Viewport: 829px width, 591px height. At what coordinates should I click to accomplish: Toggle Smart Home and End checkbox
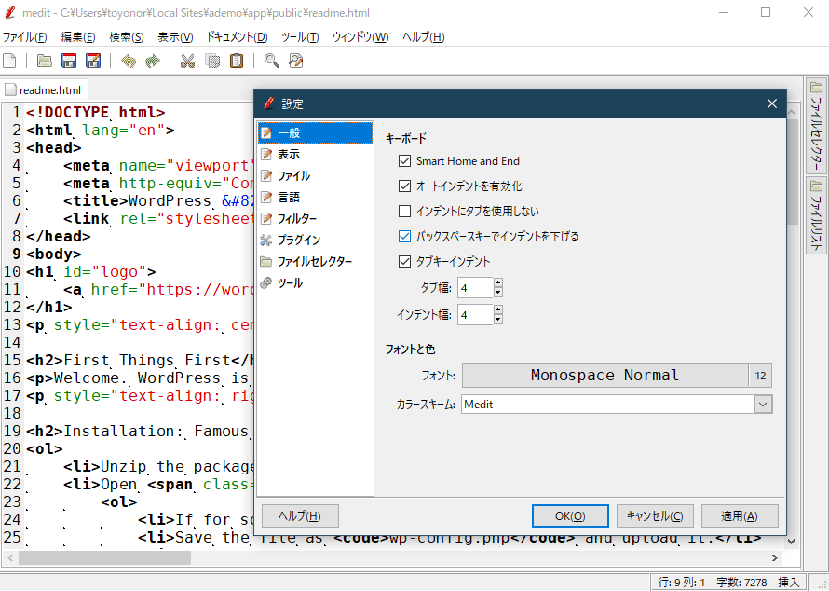(404, 161)
